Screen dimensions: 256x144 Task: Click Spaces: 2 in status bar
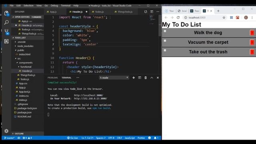pos(101,138)
